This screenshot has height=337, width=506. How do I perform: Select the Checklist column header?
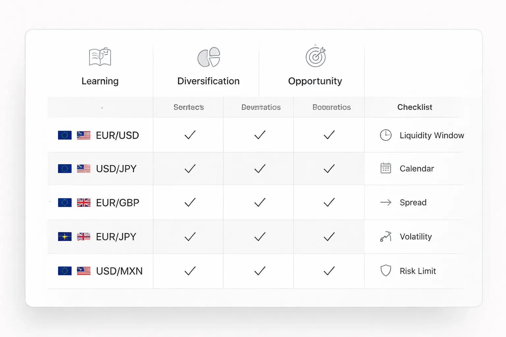click(x=415, y=107)
